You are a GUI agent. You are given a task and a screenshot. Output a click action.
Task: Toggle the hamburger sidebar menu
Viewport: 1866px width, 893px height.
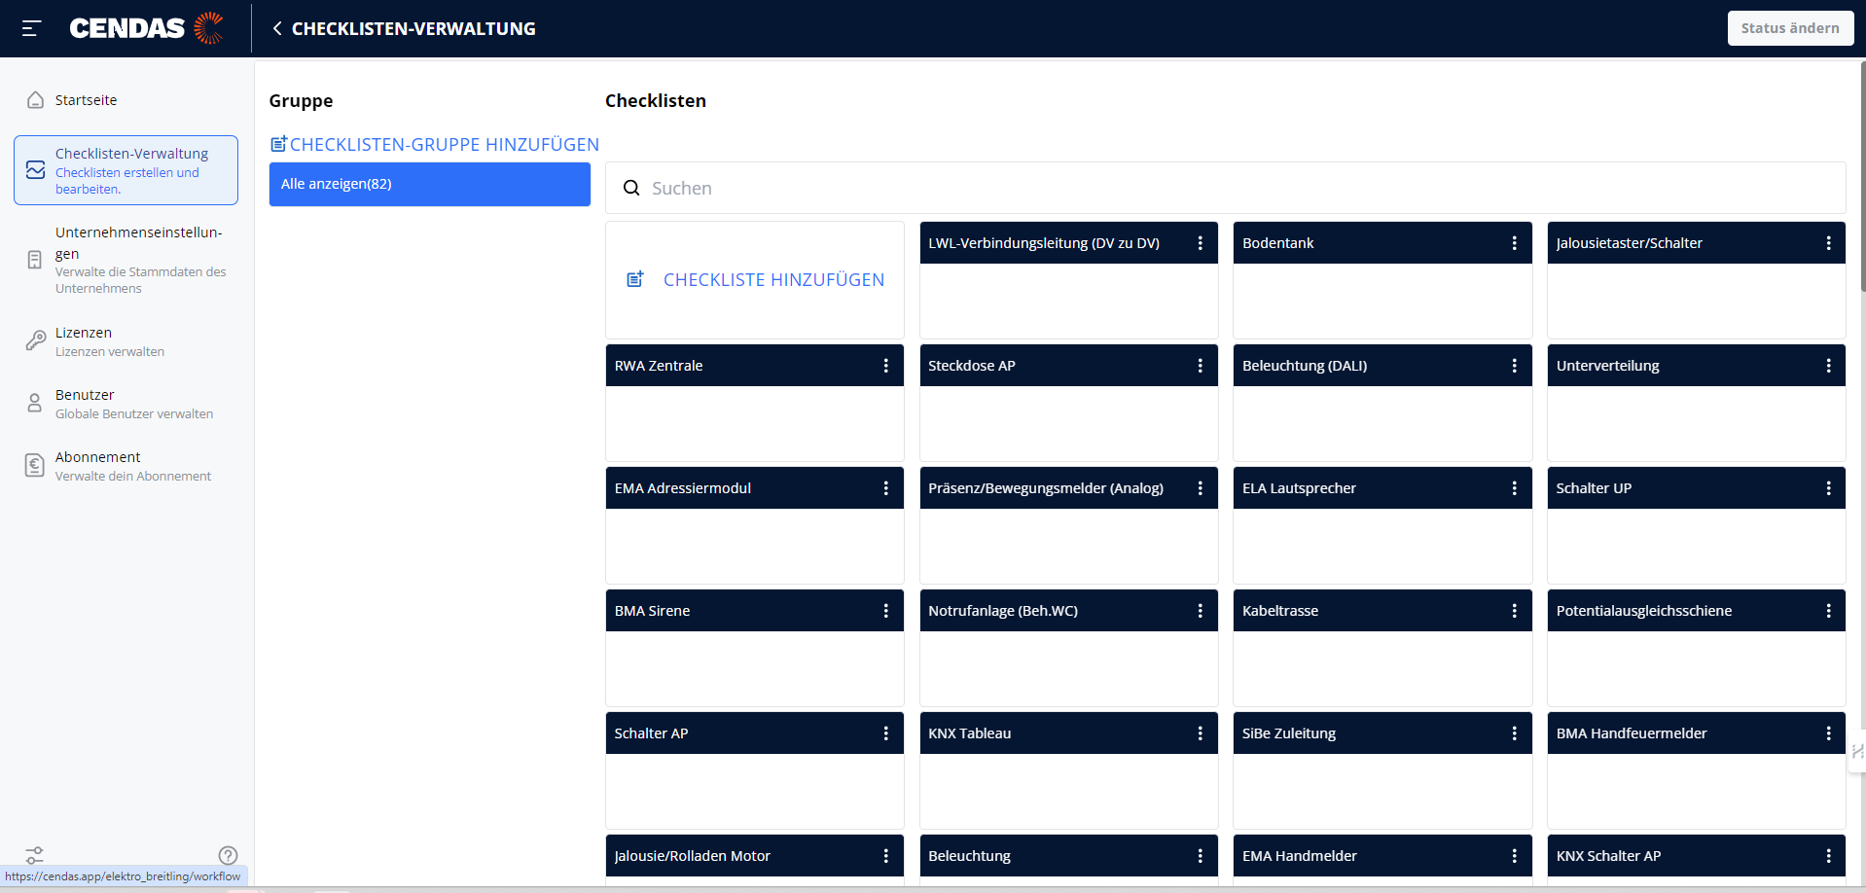[31, 28]
